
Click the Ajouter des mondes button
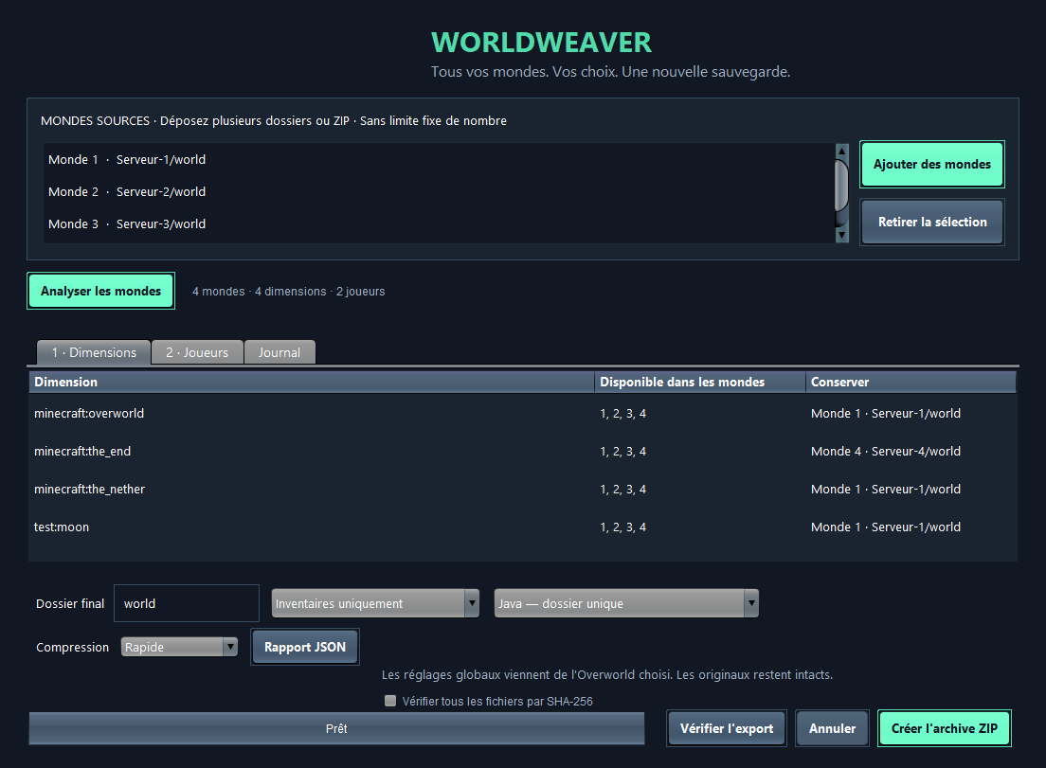coord(932,164)
